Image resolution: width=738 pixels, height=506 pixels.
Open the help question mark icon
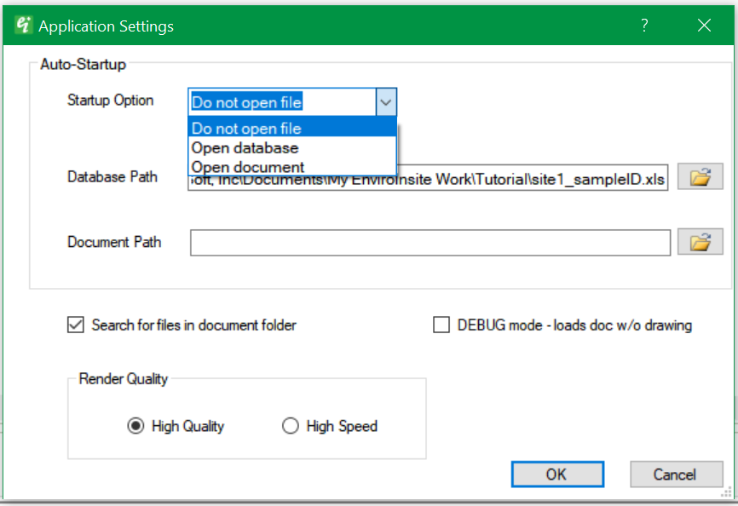point(644,26)
